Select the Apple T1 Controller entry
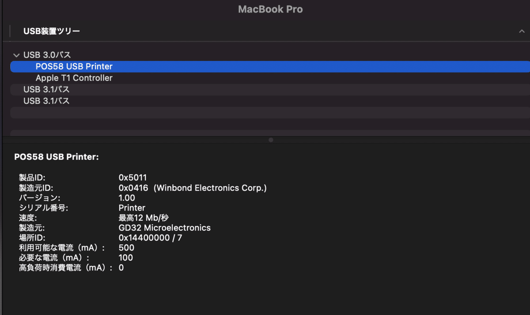The width and height of the screenshot is (530, 315). tap(74, 78)
